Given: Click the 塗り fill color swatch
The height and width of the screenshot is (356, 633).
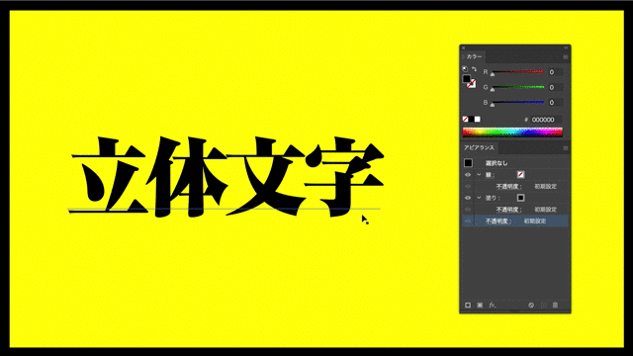Looking at the screenshot, I should (x=521, y=198).
